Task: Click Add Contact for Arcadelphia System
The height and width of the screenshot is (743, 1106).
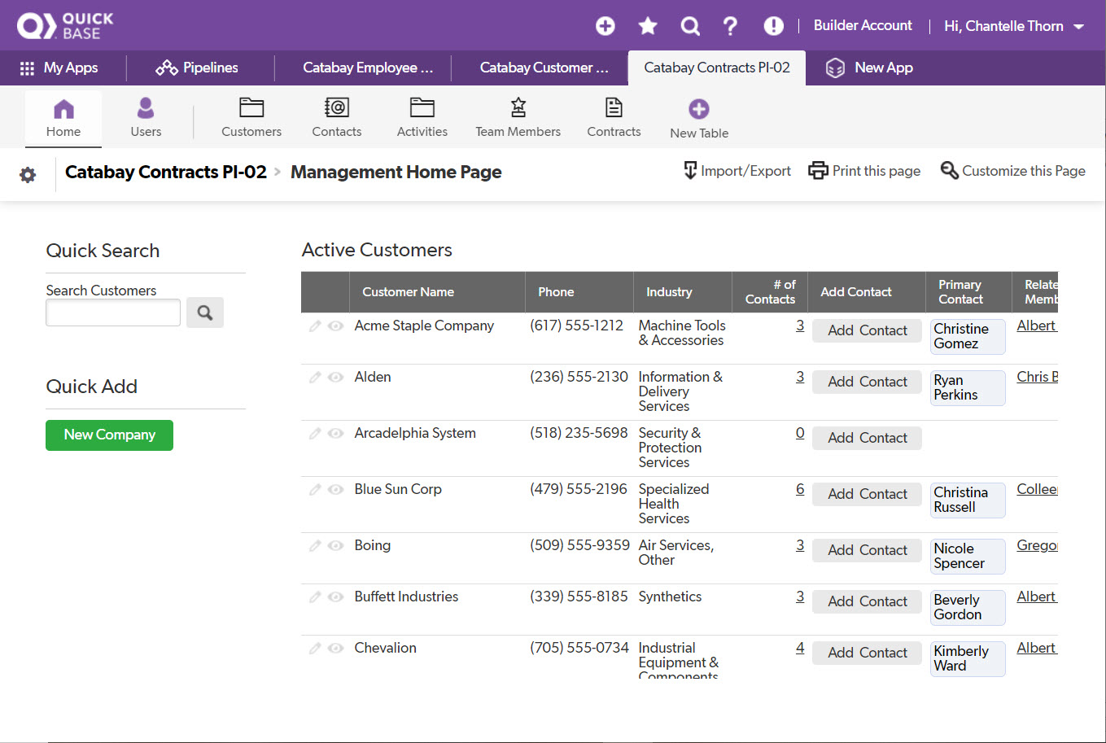Action: coord(867,438)
